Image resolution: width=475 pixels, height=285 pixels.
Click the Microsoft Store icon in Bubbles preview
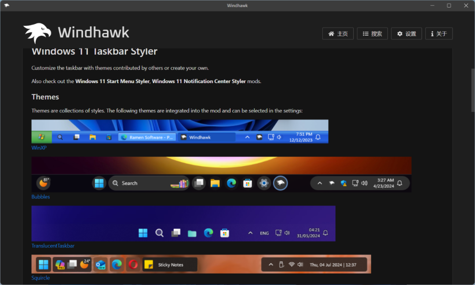248,183
